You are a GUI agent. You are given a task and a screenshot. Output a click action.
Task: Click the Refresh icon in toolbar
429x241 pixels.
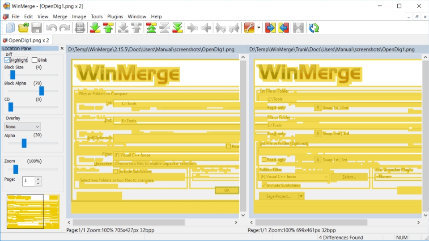314,28
